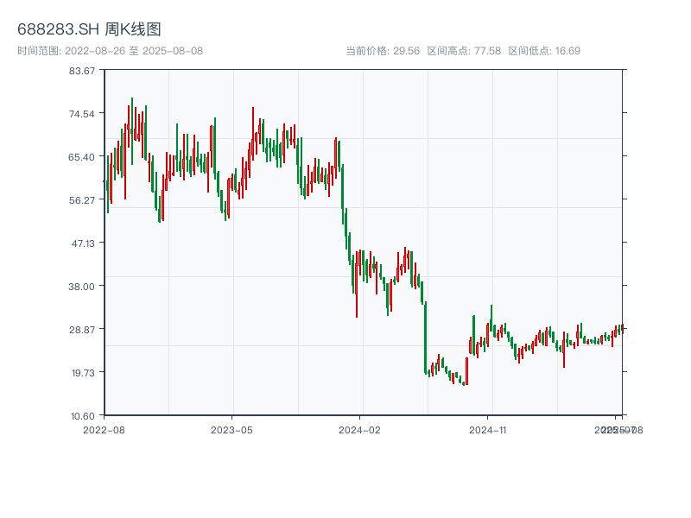Click the overlapping 2025 date label at the axis end
Viewport: 691px width, 518px height.
(x=618, y=429)
